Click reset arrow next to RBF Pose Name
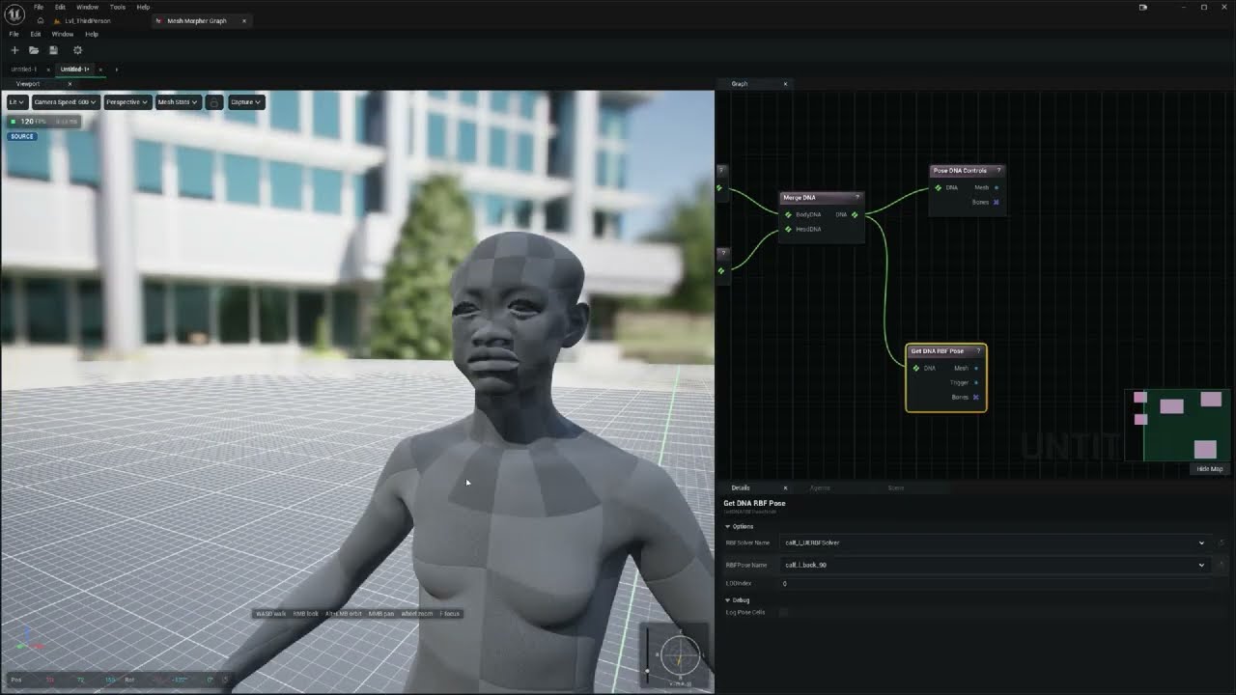Viewport: 1236px width, 695px height. (1222, 565)
